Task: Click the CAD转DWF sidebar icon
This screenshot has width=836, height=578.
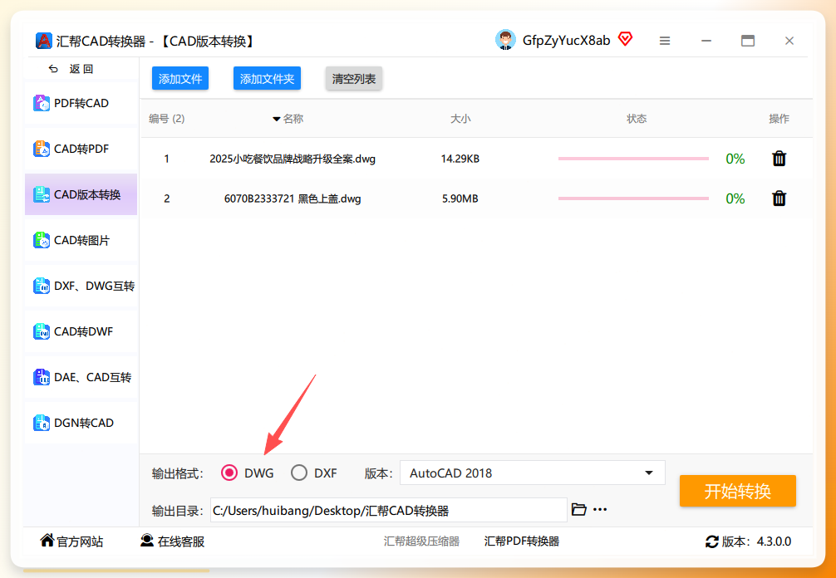Action: (42, 332)
